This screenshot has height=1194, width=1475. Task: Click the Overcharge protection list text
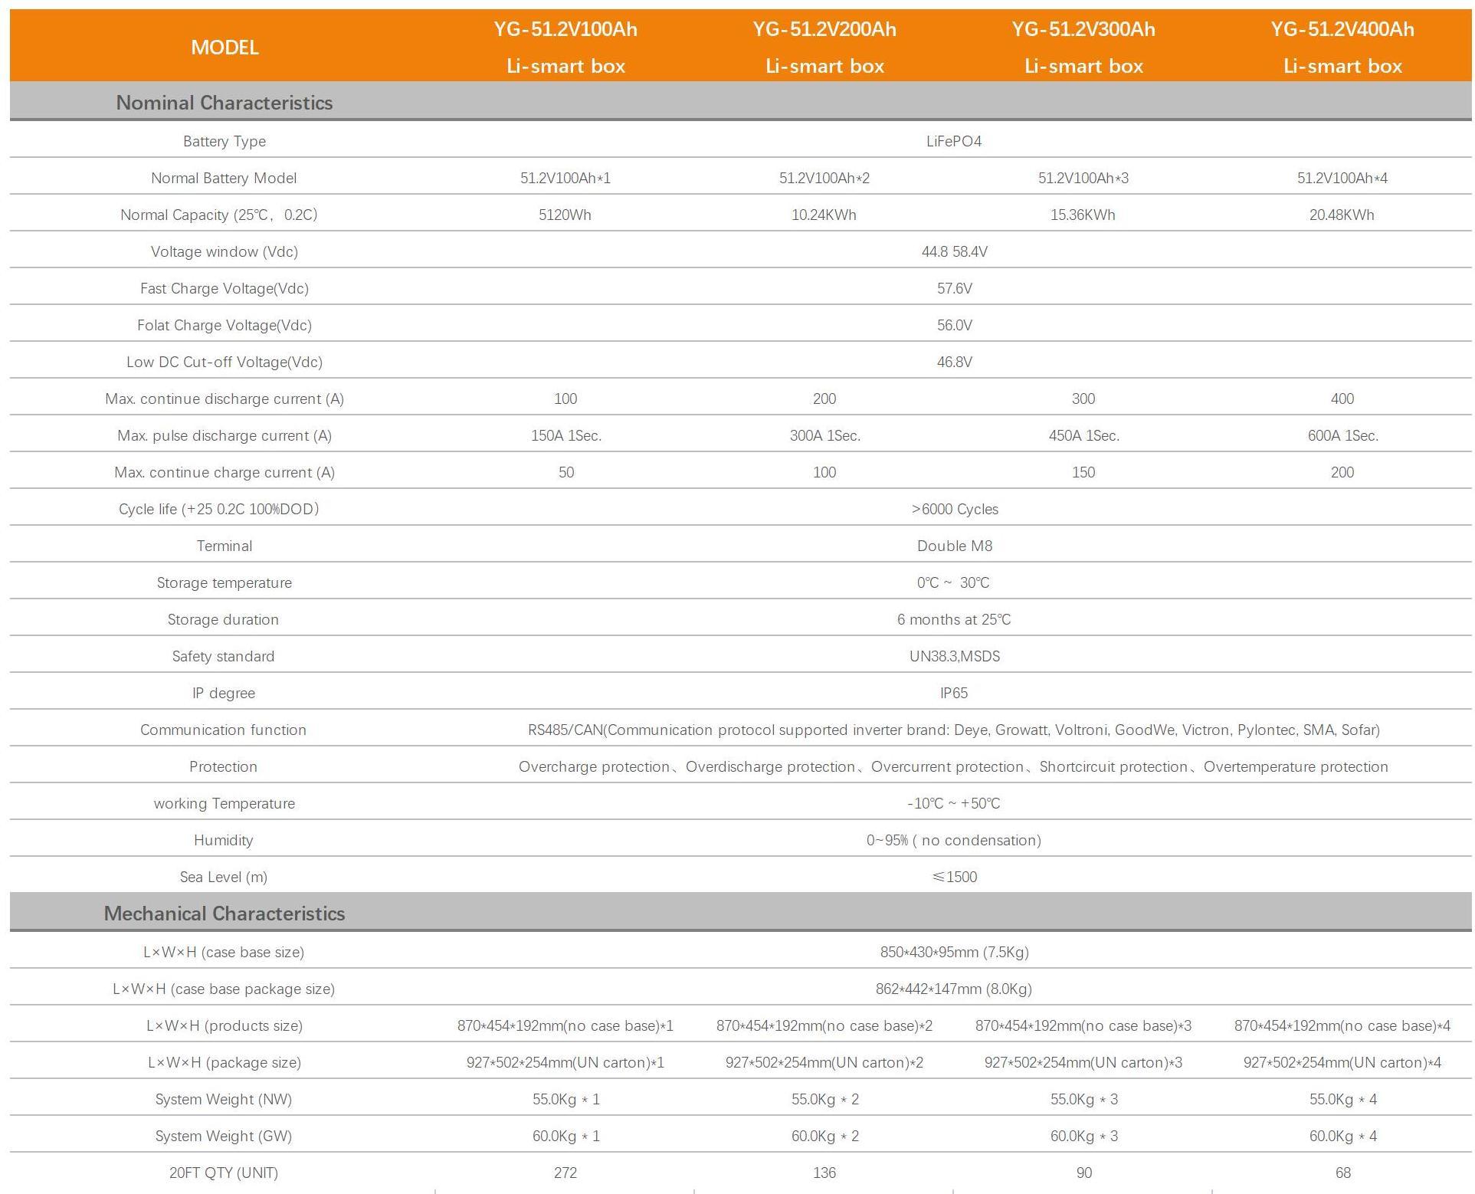pyautogui.click(x=954, y=766)
